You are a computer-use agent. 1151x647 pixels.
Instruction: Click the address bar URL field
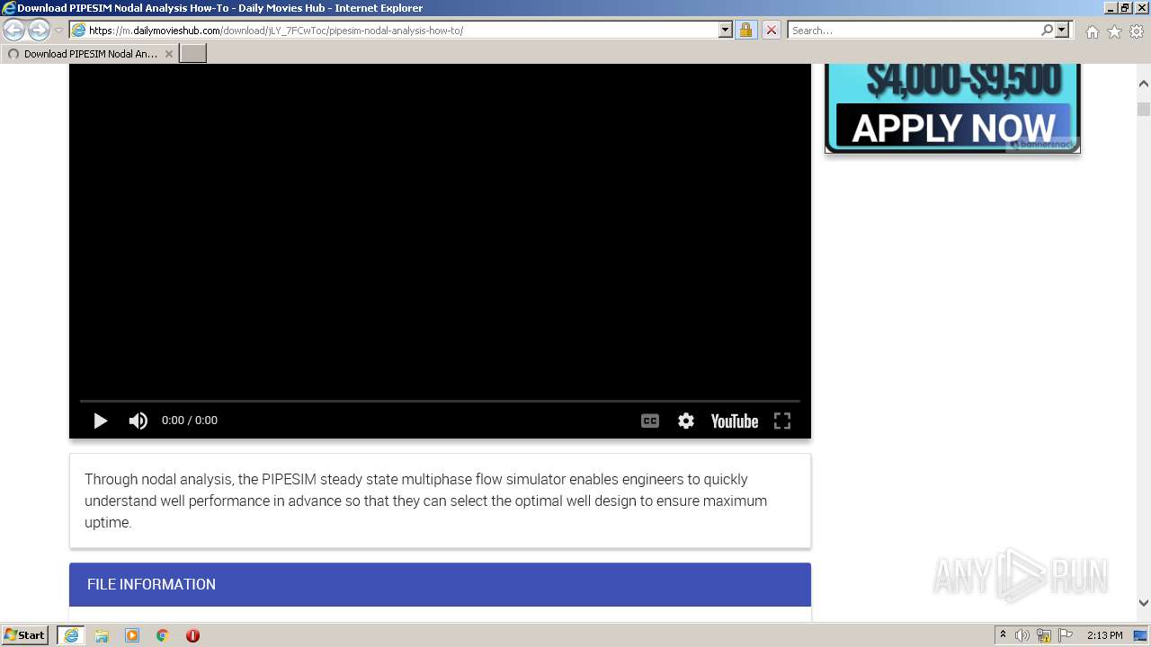(x=393, y=30)
